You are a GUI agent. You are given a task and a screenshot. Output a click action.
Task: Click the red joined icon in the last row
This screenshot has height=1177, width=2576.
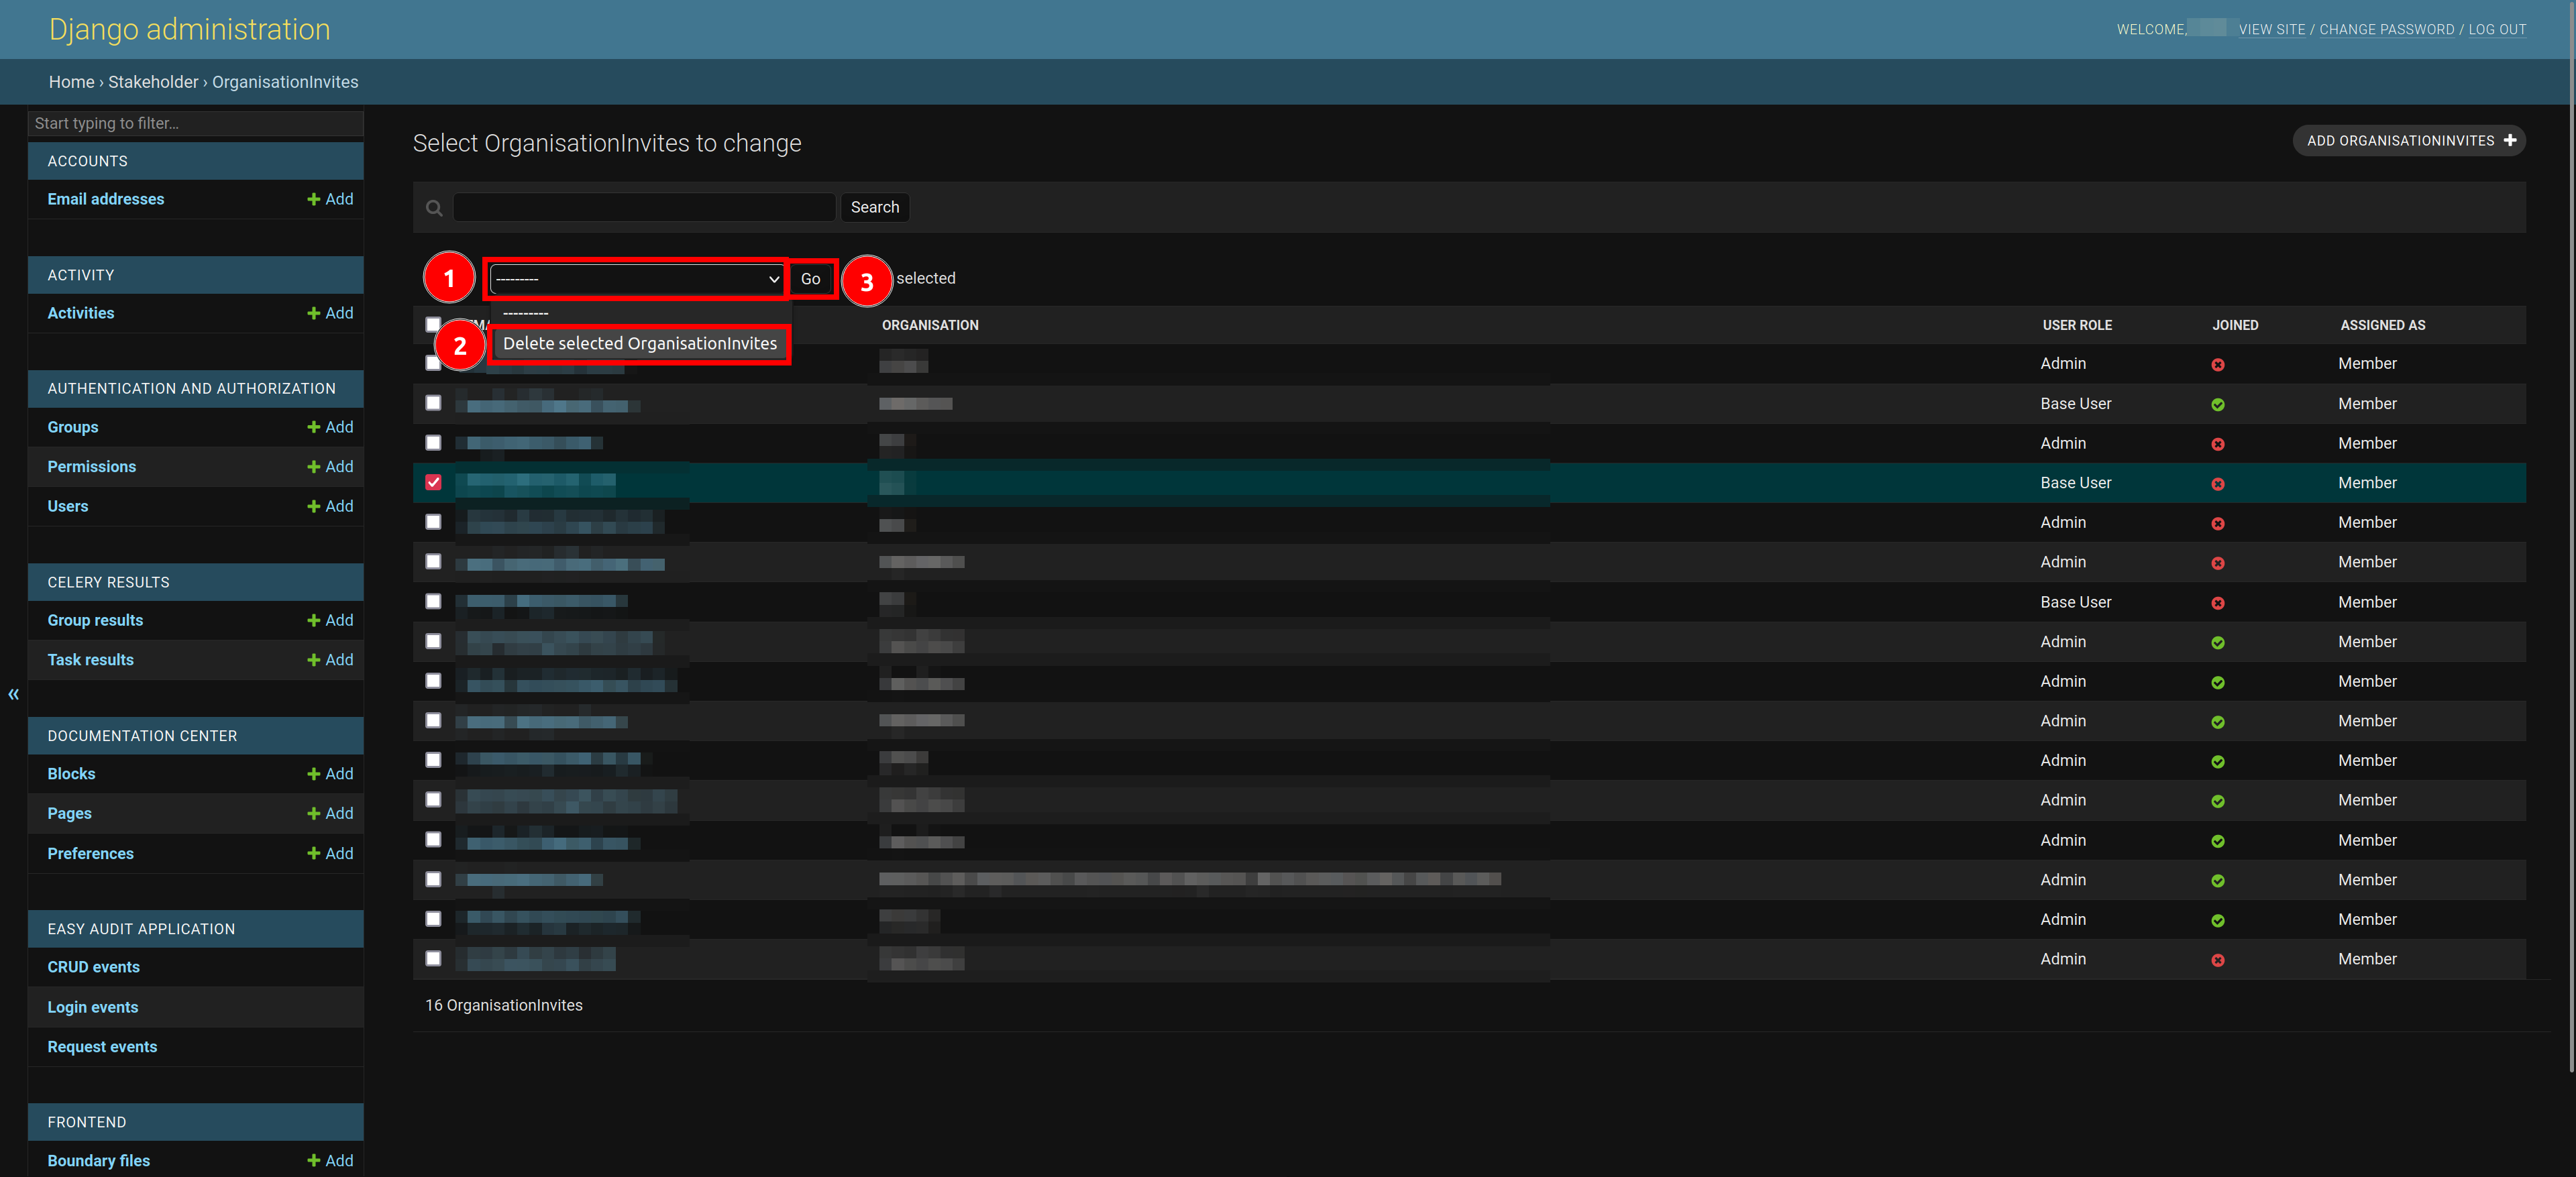(2217, 960)
